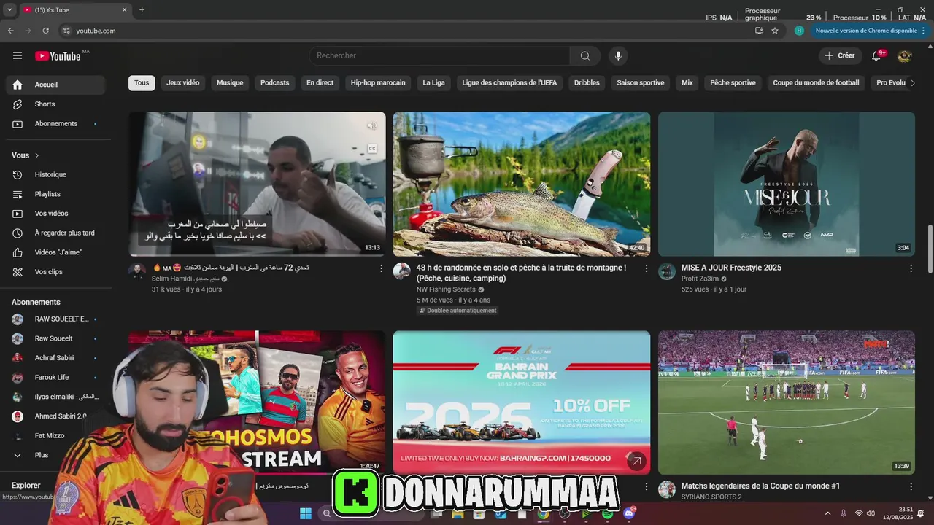Select the Tous filter chip
The width and height of the screenshot is (934, 525).
[142, 83]
